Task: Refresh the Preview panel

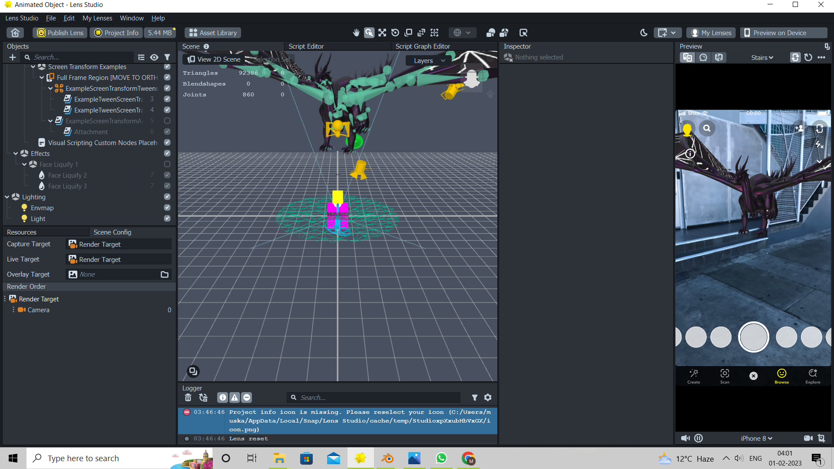Action: coord(808,57)
